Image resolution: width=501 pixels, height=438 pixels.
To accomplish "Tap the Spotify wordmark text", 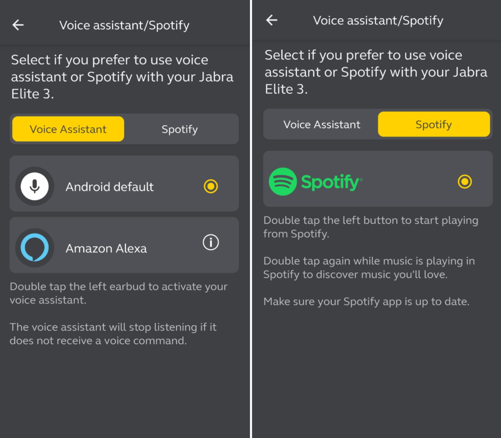I will [x=332, y=182].
